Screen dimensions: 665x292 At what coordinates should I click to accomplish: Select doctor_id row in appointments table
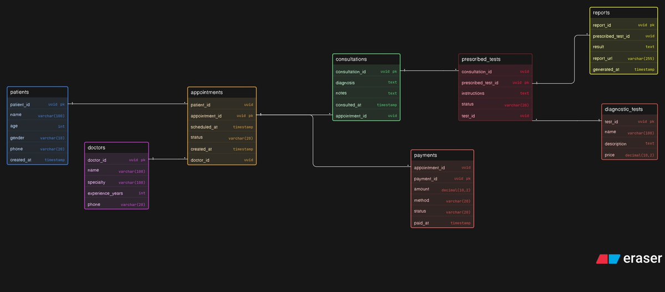222,160
